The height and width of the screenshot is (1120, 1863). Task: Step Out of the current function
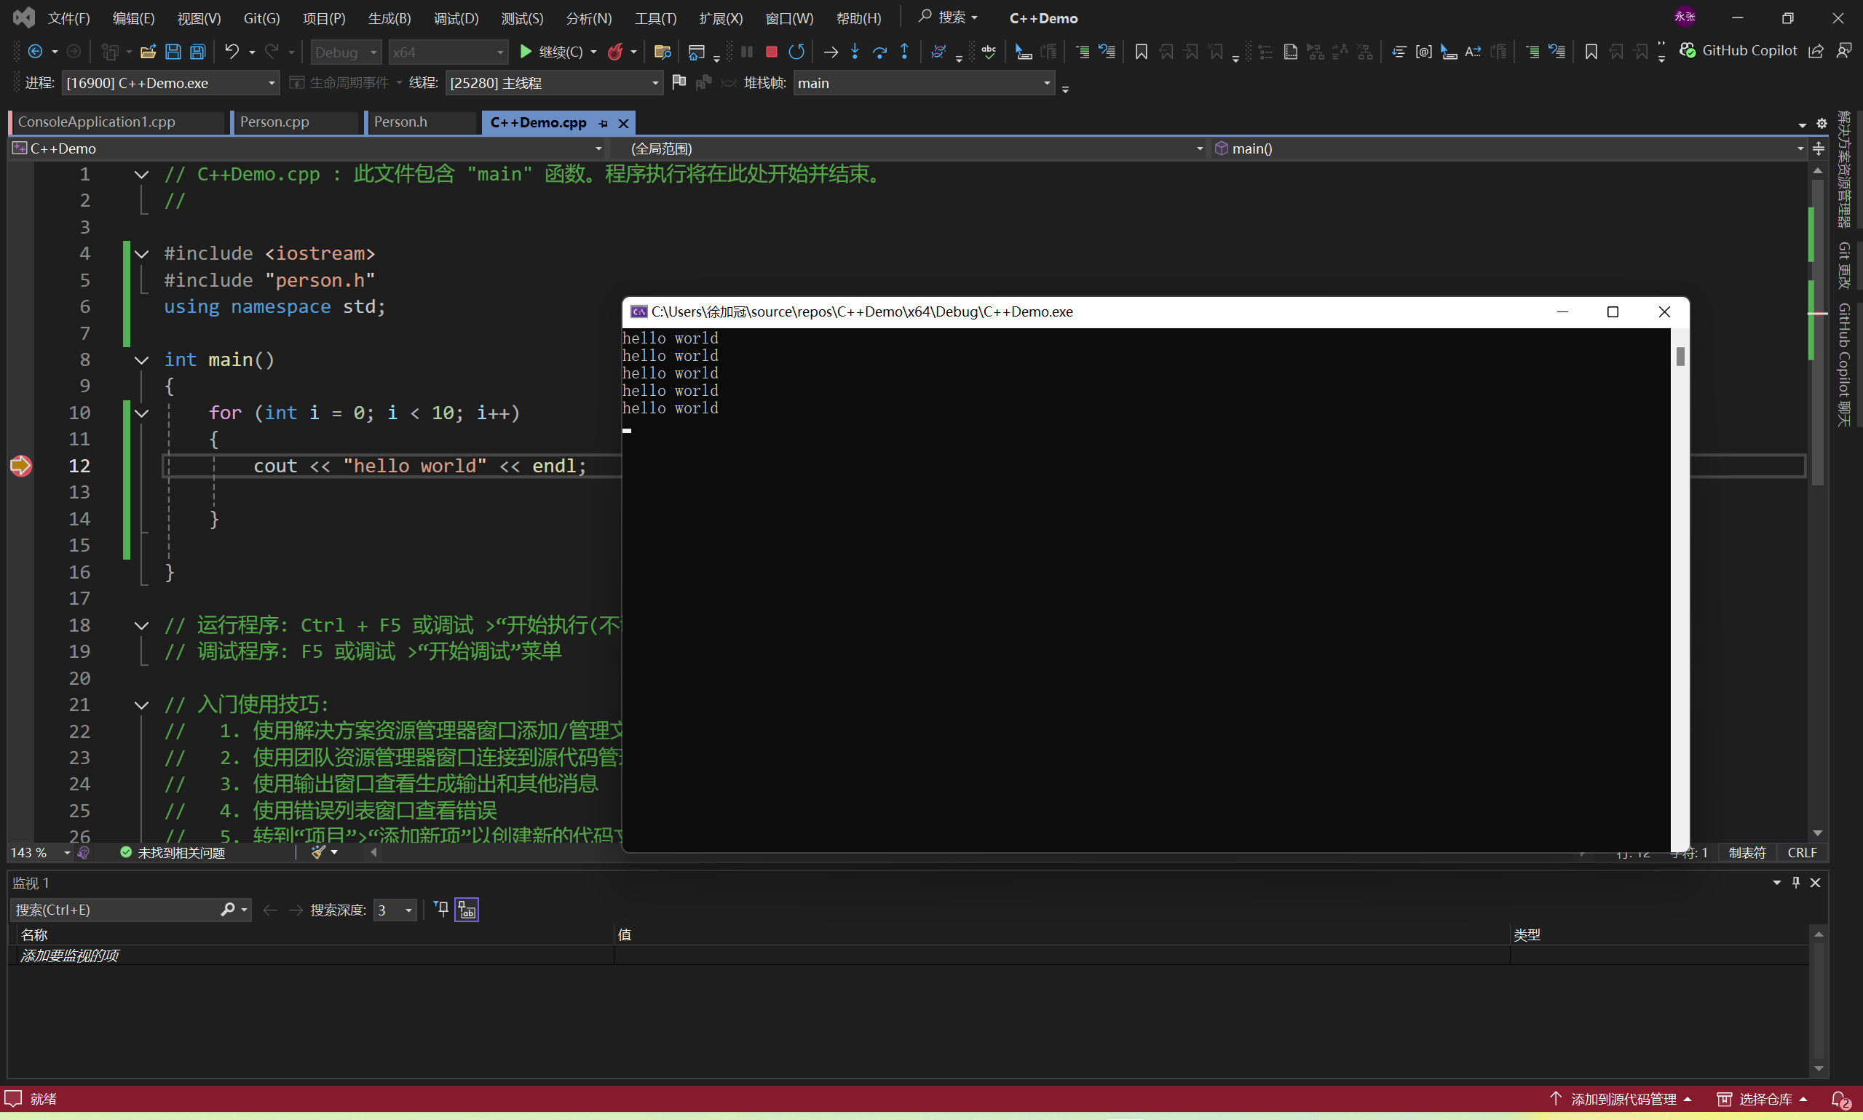904,52
